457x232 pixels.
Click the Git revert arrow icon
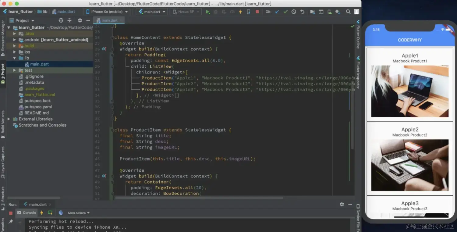[302, 12]
